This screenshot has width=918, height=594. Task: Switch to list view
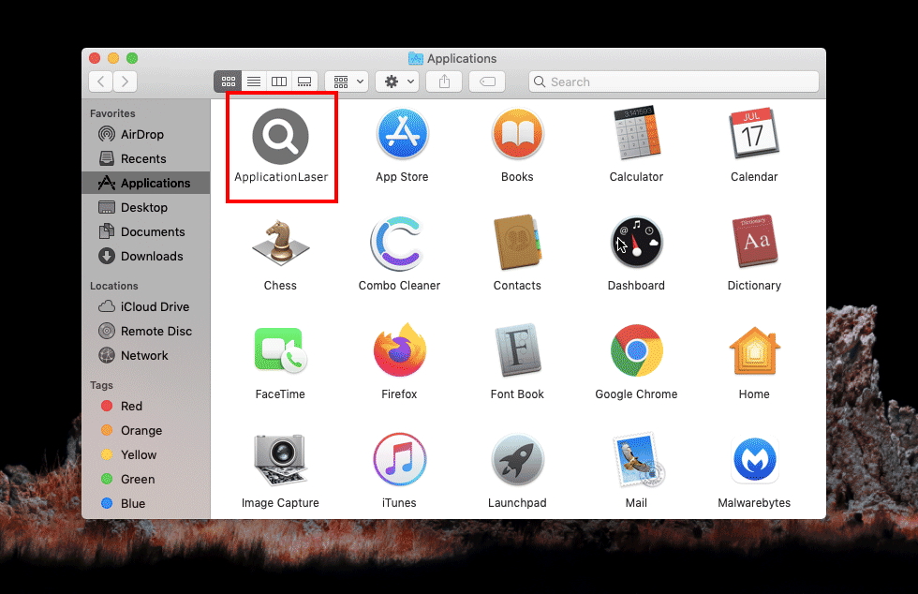pos(254,82)
